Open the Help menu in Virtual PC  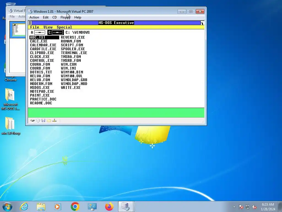coord(78,17)
